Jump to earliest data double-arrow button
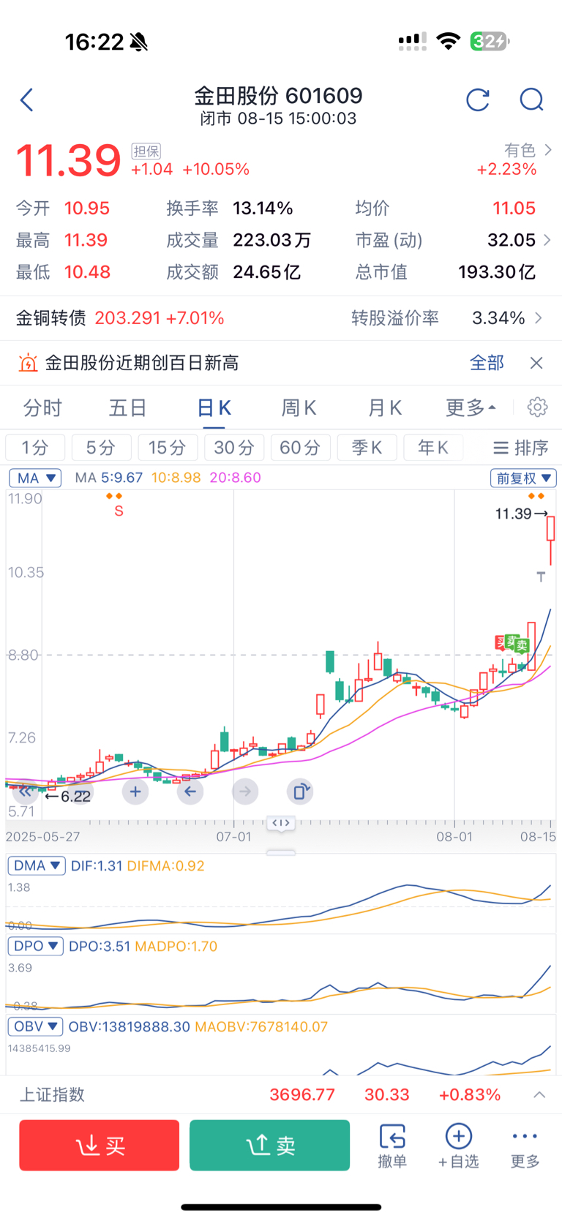The width and height of the screenshot is (562, 1221). pos(26,792)
